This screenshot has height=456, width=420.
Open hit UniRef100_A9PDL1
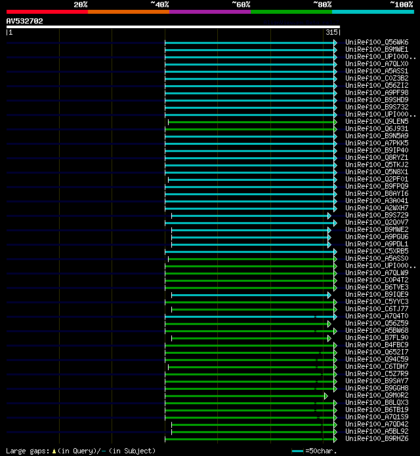pyautogui.click(x=377, y=244)
